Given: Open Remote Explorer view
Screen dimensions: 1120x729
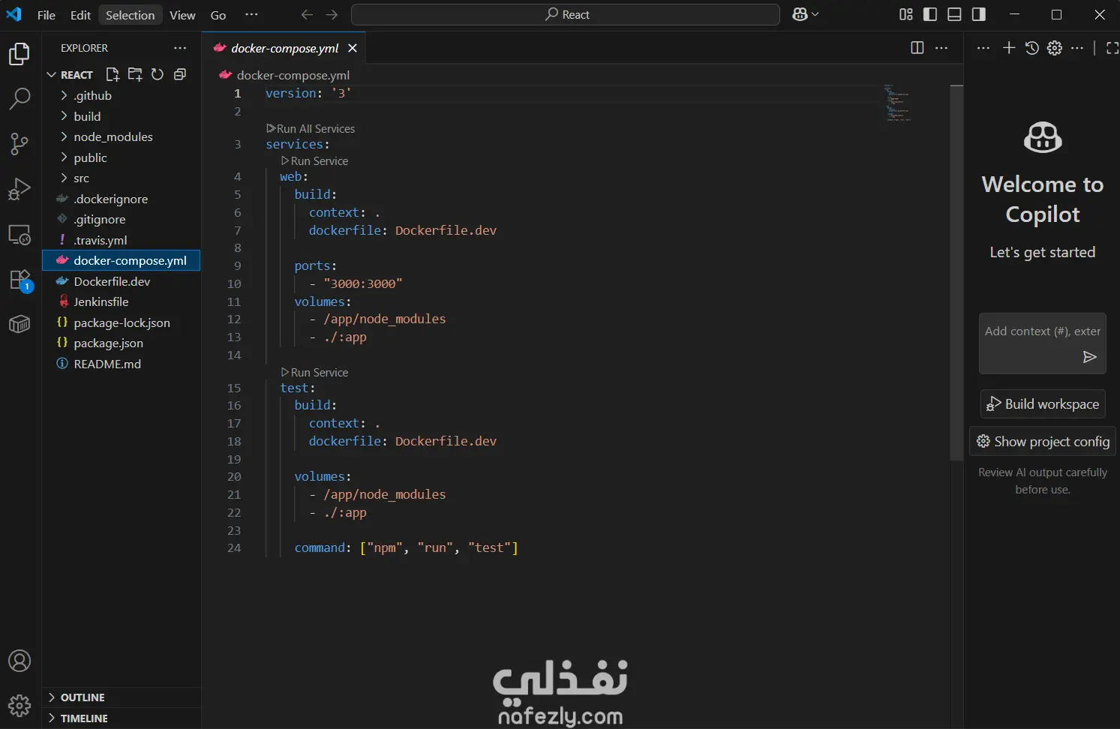Looking at the screenshot, I should (20, 235).
